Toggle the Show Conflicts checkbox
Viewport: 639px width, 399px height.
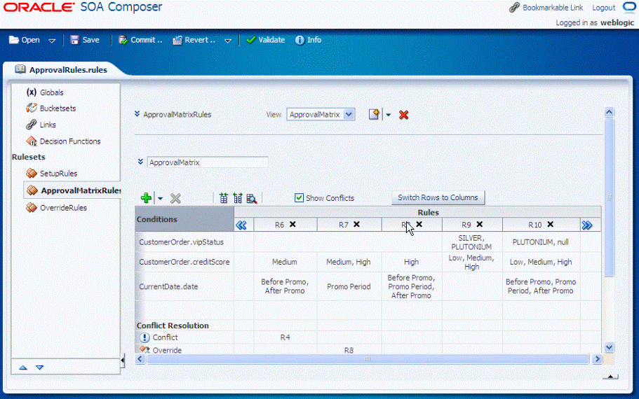299,197
